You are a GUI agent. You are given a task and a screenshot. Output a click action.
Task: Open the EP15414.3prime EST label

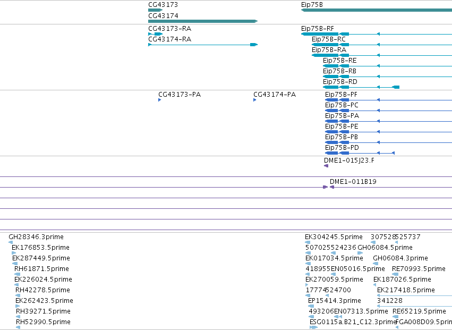pyautogui.click(x=335, y=301)
